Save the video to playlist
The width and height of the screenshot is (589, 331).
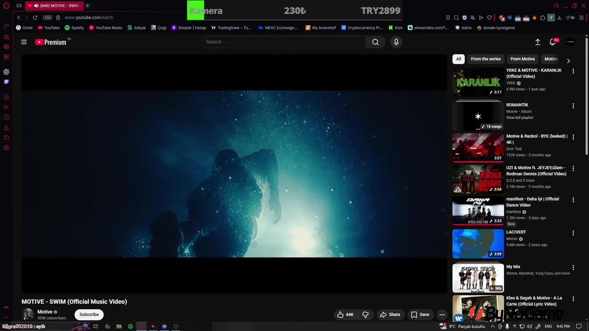[420, 314]
